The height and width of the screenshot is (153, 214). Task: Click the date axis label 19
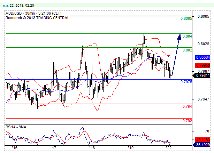pos(131,148)
